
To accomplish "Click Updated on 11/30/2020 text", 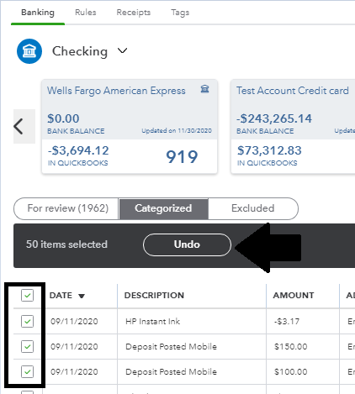I will point(177,131).
